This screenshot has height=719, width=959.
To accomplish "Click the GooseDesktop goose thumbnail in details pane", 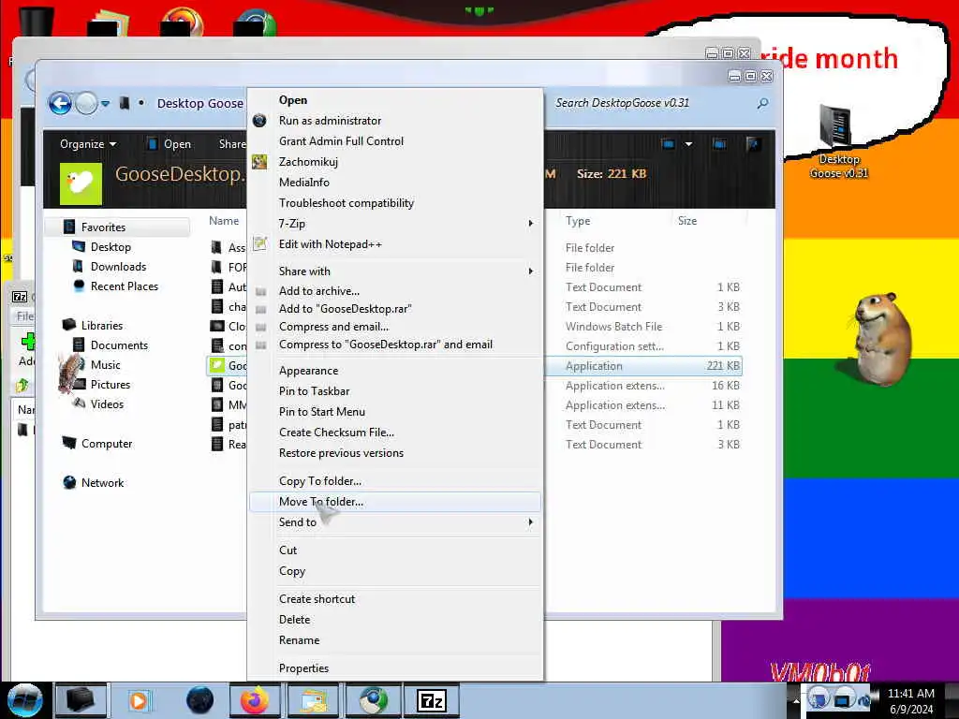I will pos(81,184).
